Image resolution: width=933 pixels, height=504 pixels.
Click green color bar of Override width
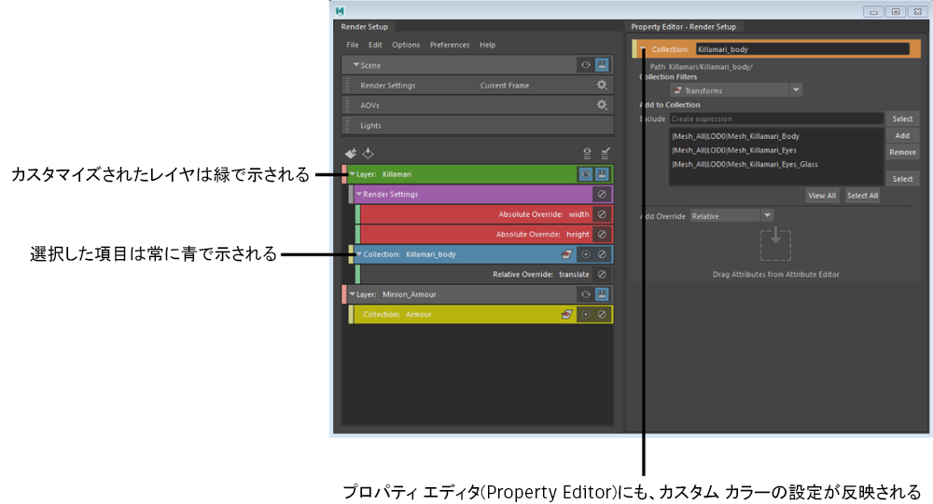(x=357, y=214)
